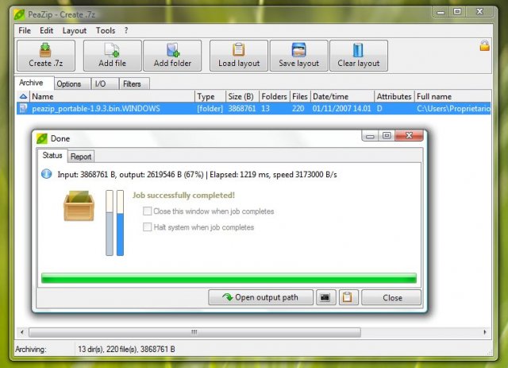Check Halt system when job completes
Screen dimensions: 508x368
click(147, 227)
